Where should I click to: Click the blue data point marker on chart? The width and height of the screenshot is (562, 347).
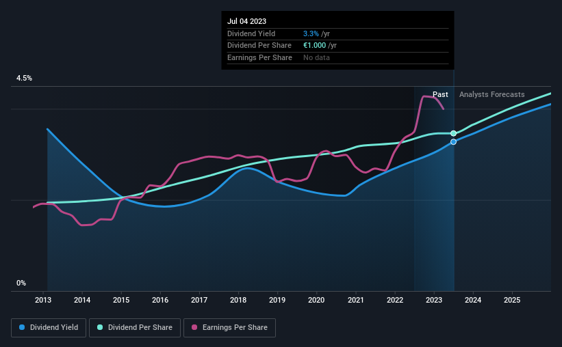tap(453, 142)
